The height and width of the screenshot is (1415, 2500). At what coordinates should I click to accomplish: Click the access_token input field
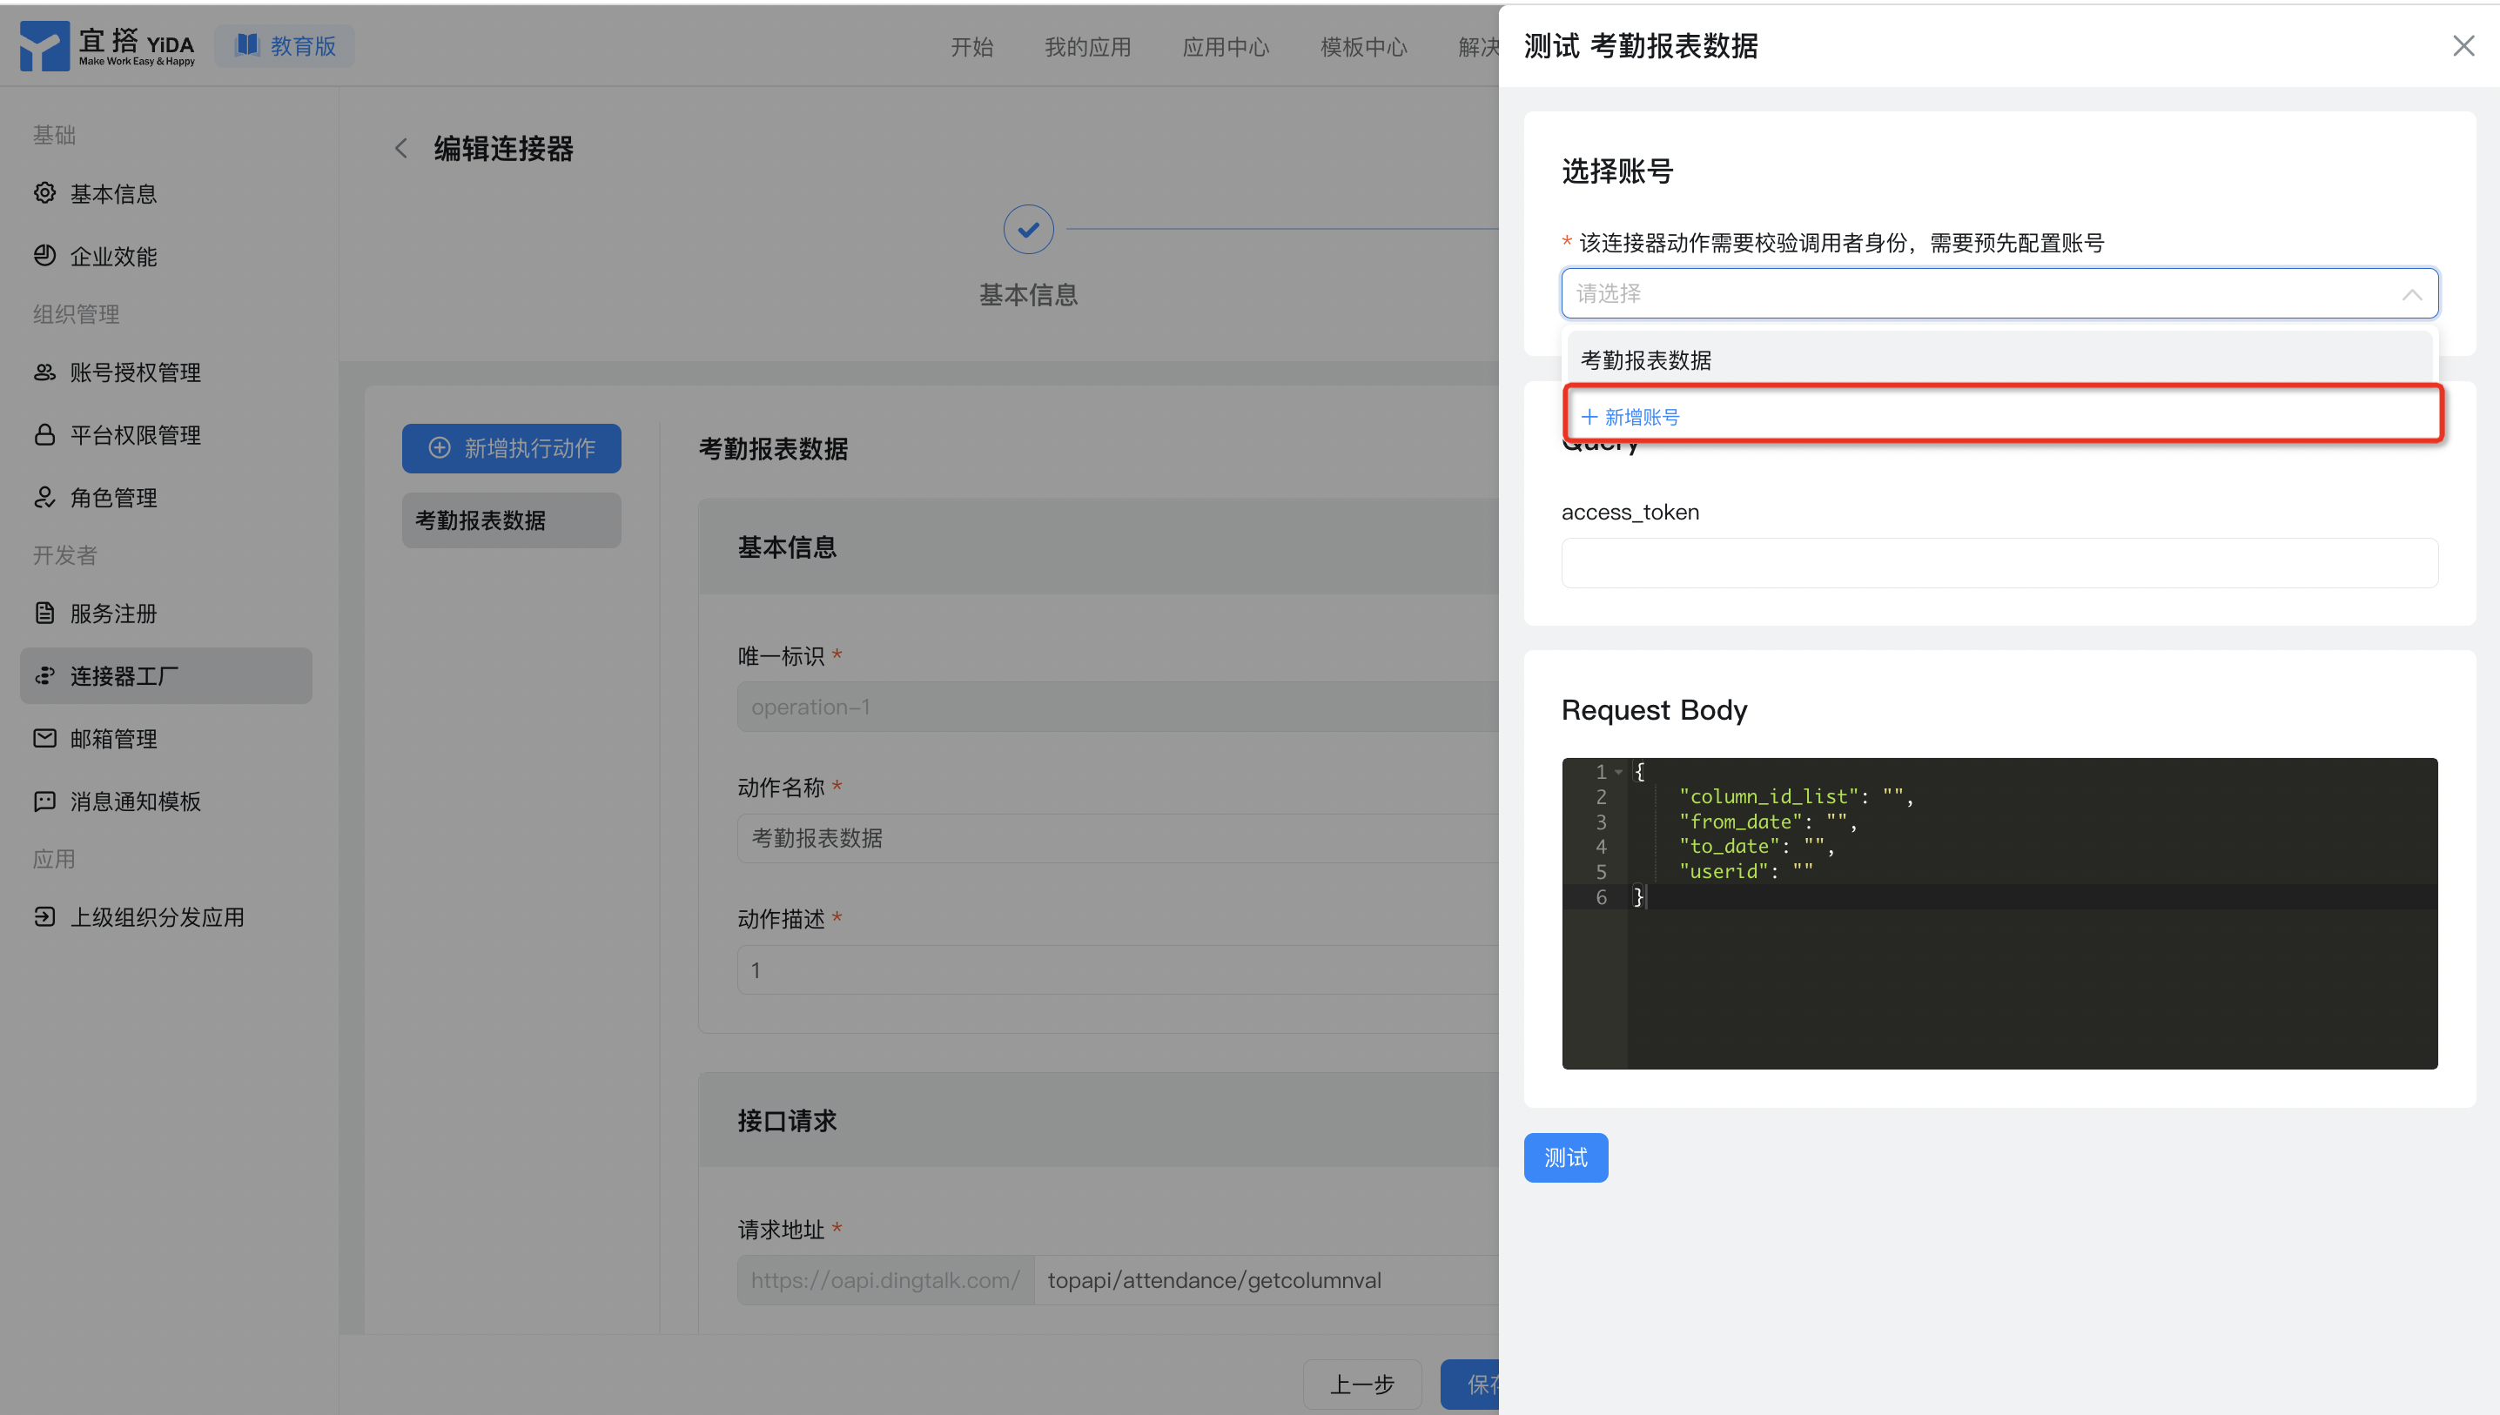(x=1999, y=563)
